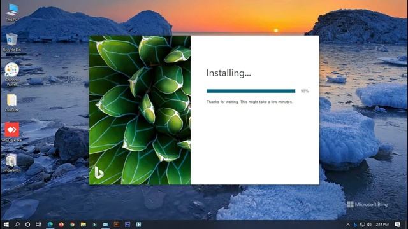Open the Old Data folder
The height and width of the screenshot is (229, 408).
click(x=11, y=103)
